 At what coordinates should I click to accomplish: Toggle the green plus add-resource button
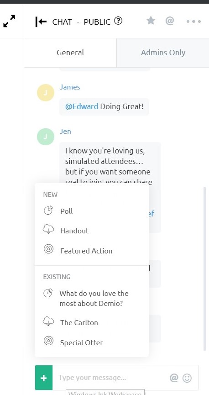tap(44, 378)
